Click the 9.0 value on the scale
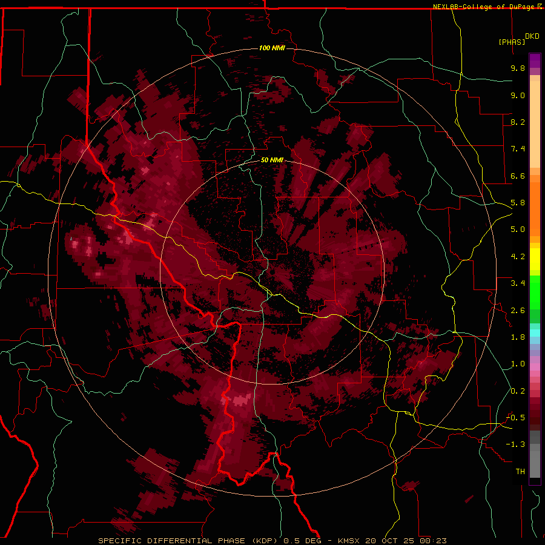Viewport: 545px width, 545px height. tap(518, 95)
